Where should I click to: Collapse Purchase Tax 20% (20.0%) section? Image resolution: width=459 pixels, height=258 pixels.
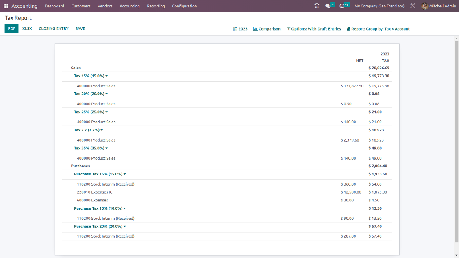[100, 226]
